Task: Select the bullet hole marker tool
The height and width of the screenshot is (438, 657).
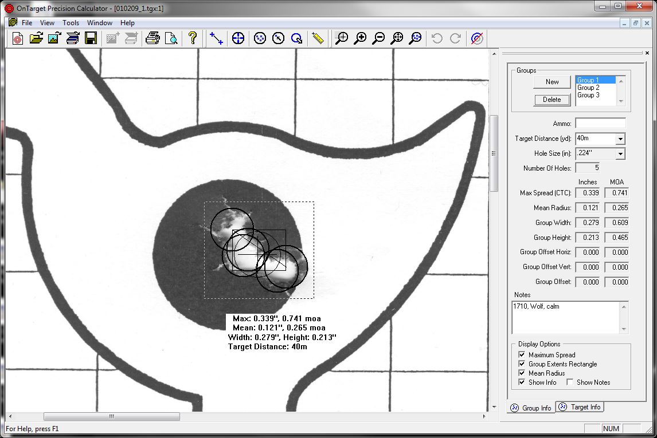Action: pos(260,38)
